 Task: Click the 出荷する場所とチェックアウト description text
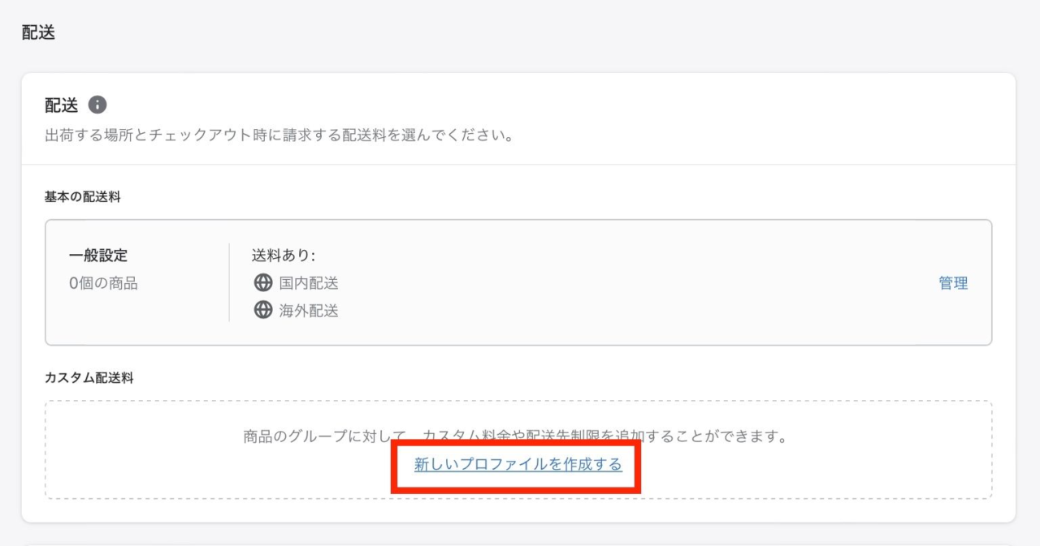tap(279, 135)
